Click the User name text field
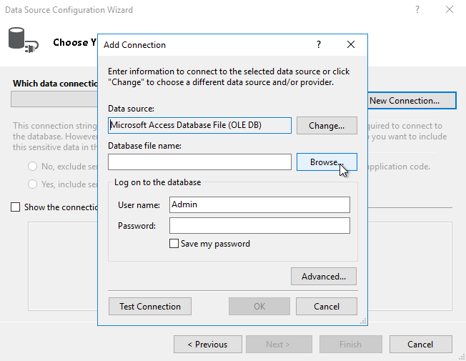The width and height of the screenshot is (466, 361). click(259, 204)
